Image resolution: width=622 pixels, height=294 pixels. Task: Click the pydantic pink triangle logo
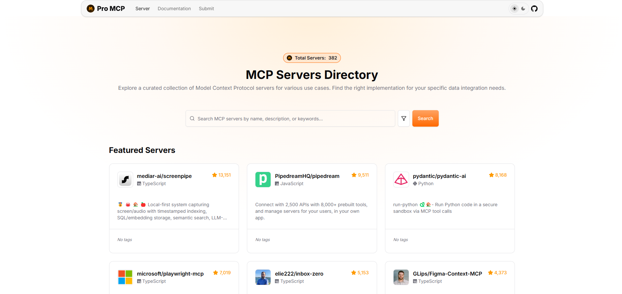tap(401, 180)
